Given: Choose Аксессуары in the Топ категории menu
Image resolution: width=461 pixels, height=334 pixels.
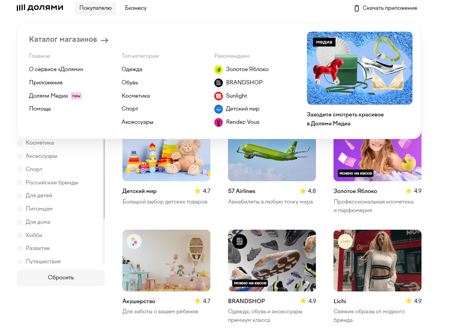Looking at the screenshot, I should 137,122.
